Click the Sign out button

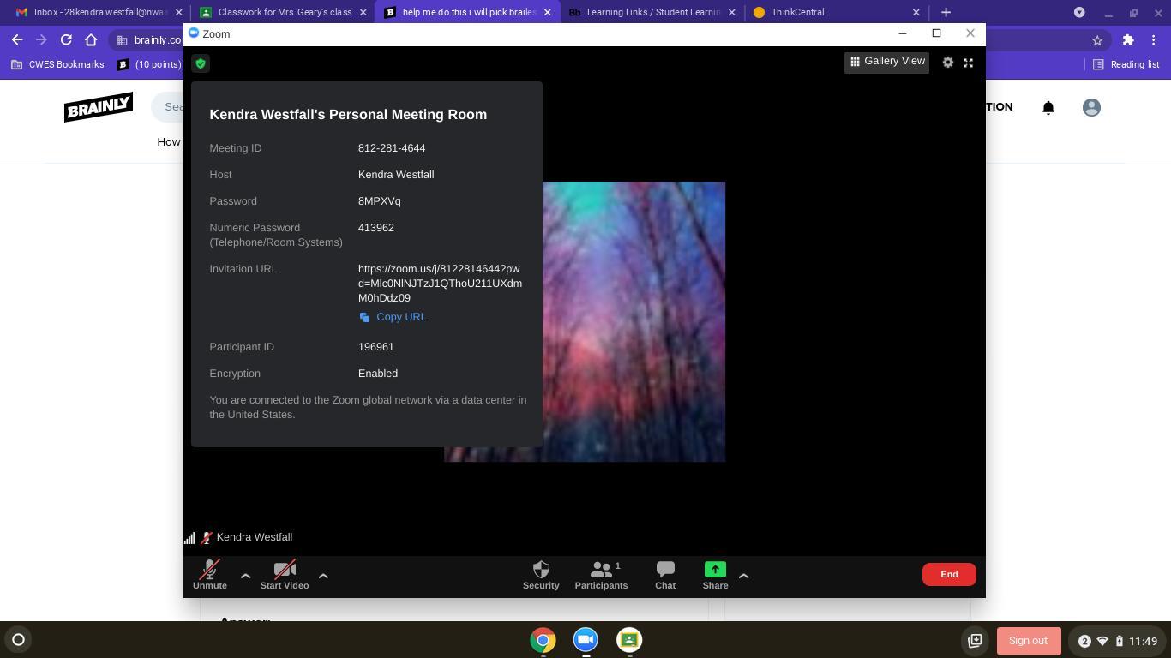point(1028,641)
